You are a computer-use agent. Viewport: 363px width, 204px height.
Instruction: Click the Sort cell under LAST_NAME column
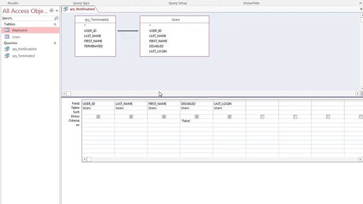click(131, 112)
